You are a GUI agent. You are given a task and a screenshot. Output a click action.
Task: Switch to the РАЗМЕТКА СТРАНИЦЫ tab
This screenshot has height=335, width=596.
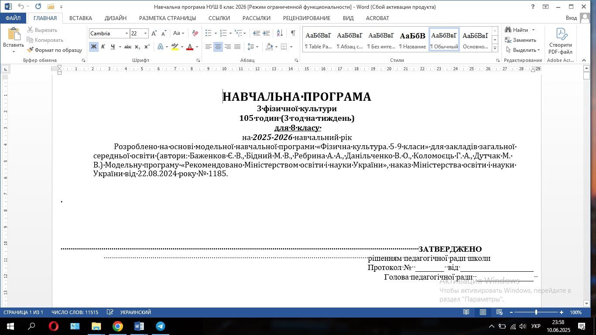click(x=168, y=18)
